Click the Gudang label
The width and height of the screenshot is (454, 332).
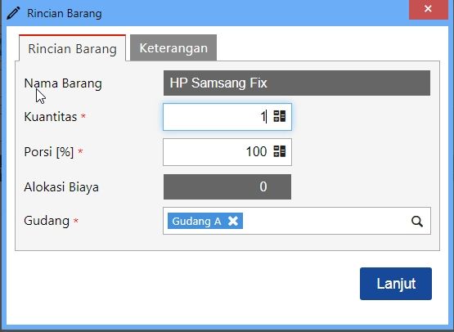47,221
